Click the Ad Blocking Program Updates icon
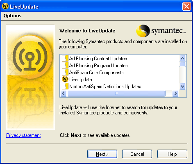This screenshot has height=164, width=193. [x=65, y=66]
